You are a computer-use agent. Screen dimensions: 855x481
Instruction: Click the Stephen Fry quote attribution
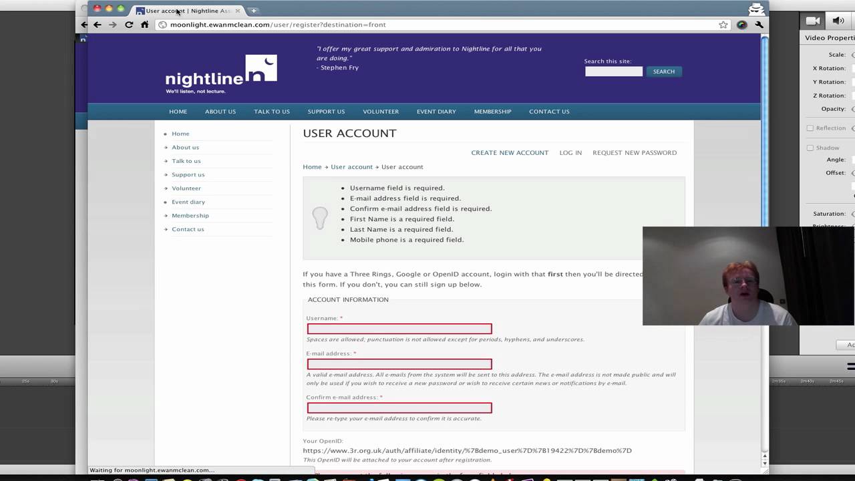tap(337, 68)
